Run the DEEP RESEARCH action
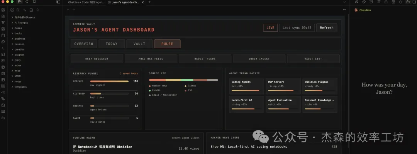Image resolution: width=417 pixels, height=154 pixels. [97, 59]
